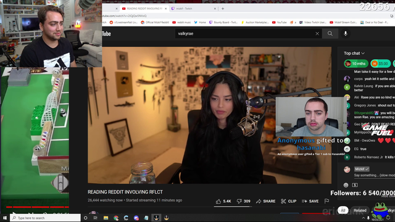The image size is (395, 222).
Task: Click the corps chat message
Action: click(x=369, y=79)
